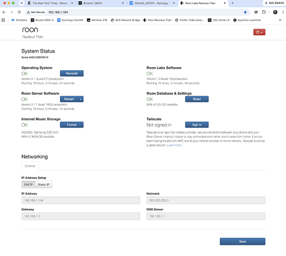This screenshot has height=256, width=286.
Task: Expand the Restart button dropdown arrow
Action: [80, 99]
